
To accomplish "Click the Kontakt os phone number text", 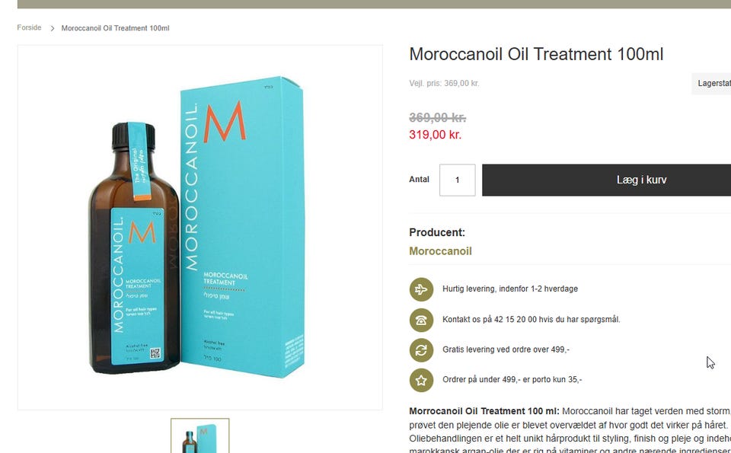I will tap(531, 320).
